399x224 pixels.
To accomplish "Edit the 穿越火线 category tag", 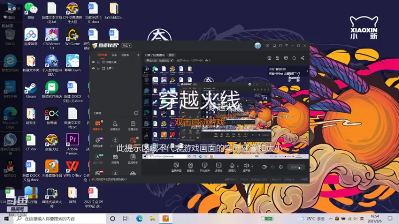I will click(x=160, y=60).
